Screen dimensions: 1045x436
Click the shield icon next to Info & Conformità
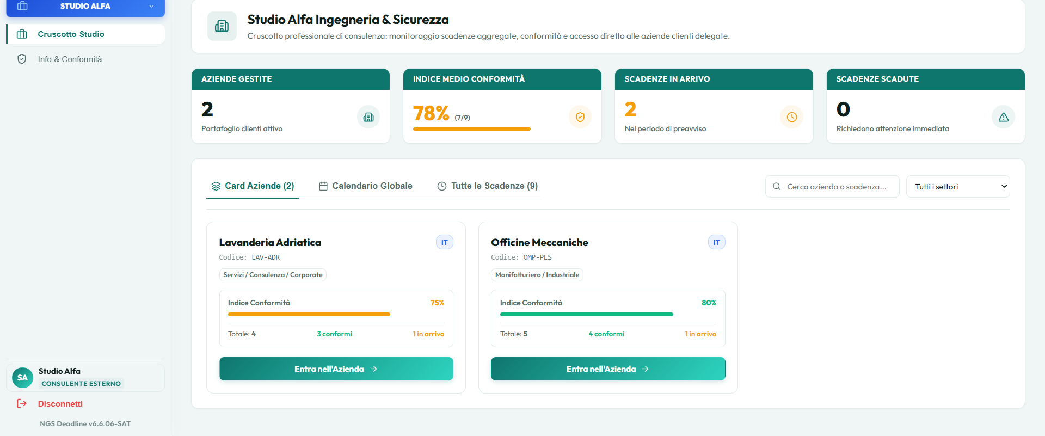pyautogui.click(x=22, y=59)
